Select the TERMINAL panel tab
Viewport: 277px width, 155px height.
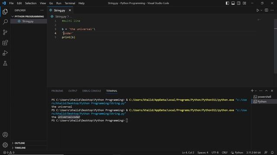tap(112, 91)
